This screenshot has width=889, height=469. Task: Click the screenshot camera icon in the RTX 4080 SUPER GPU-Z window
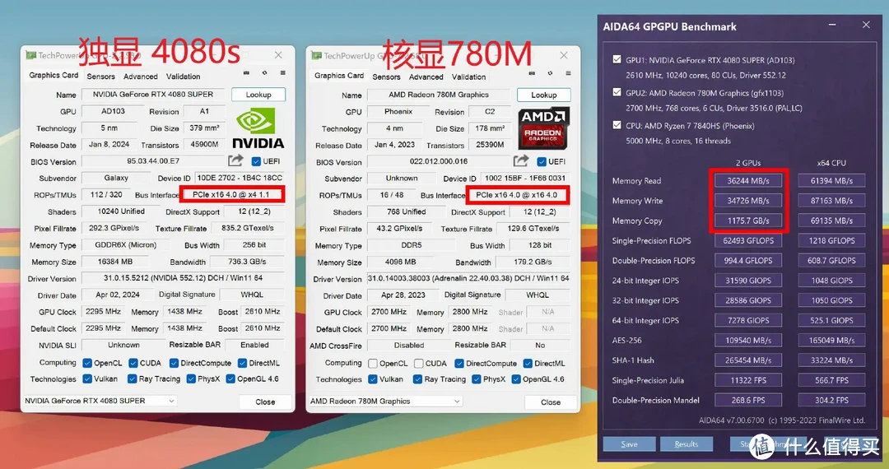[246, 73]
